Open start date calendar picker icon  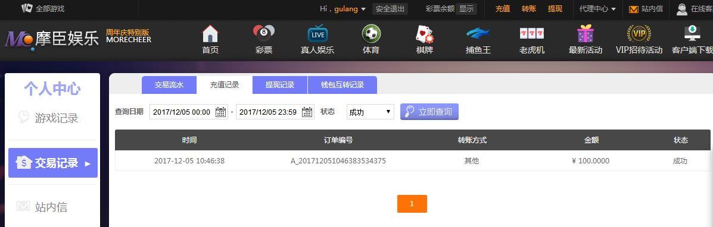220,112
